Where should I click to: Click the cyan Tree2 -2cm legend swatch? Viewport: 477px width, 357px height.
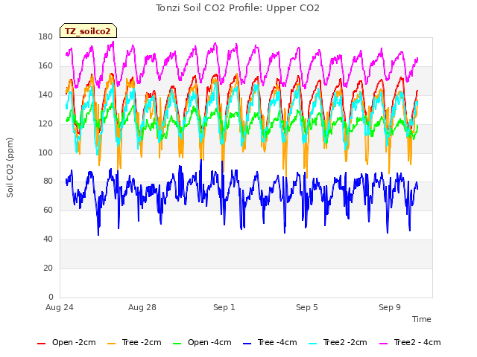pos(313,344)
